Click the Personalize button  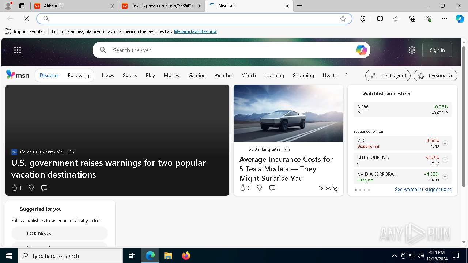(435, 76)
